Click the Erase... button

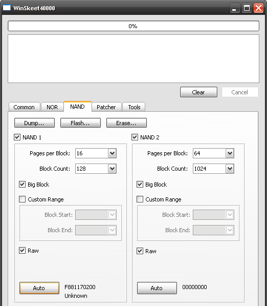[x=126, y=123]
